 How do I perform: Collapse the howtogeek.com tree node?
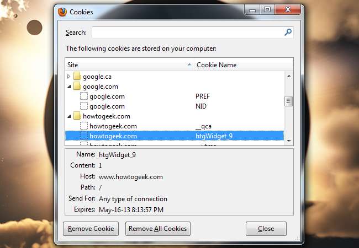point(69,116)
